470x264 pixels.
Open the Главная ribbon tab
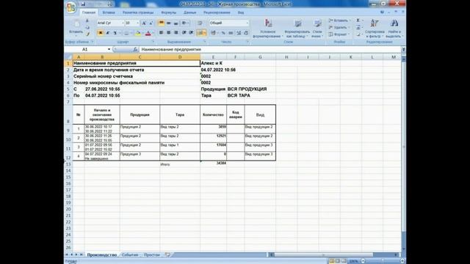coord(89,12)
